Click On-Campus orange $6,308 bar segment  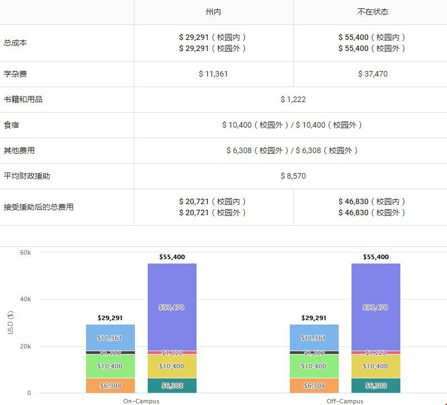111,386
